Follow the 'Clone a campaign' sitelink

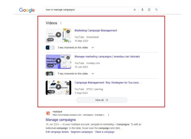point(105,132)
